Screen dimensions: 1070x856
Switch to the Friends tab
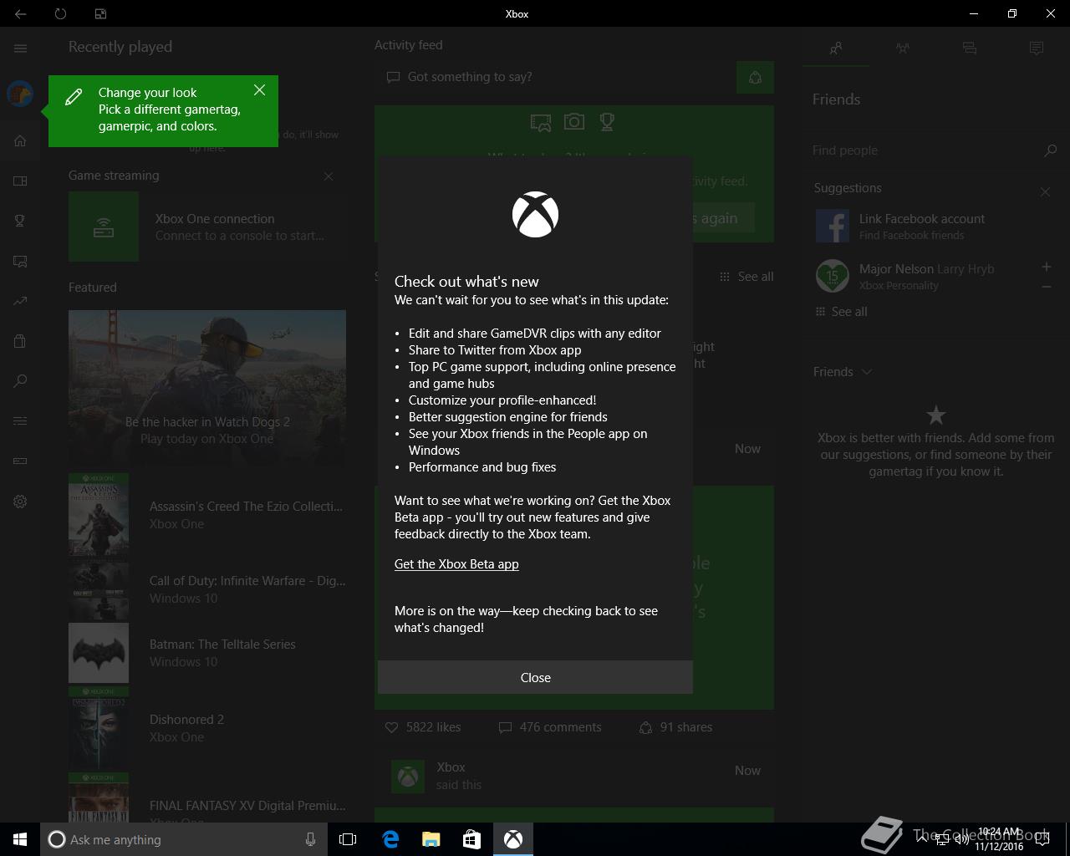[x=836, y=48]
